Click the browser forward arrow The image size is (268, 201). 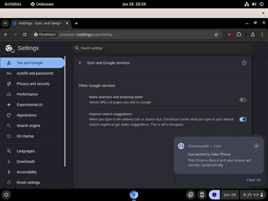pyautogui.click(x=15, y=35)
